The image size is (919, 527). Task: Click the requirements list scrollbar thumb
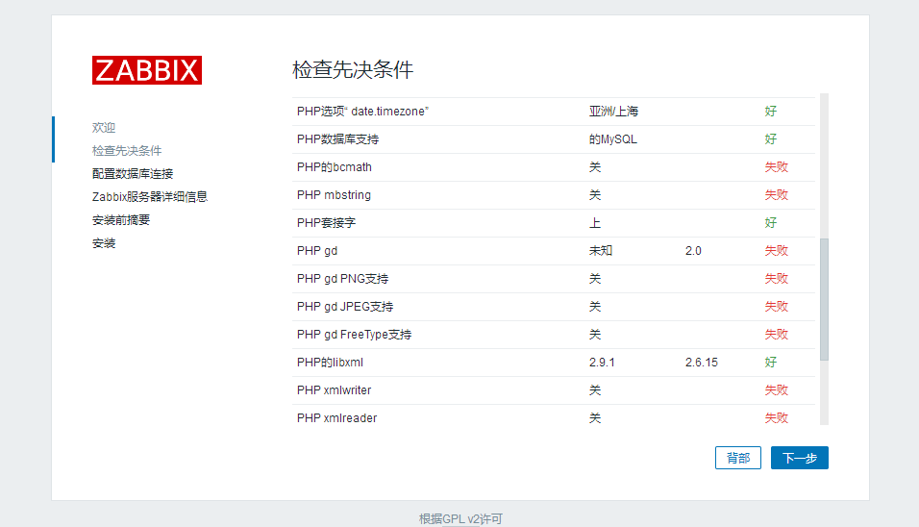(823, 299)
